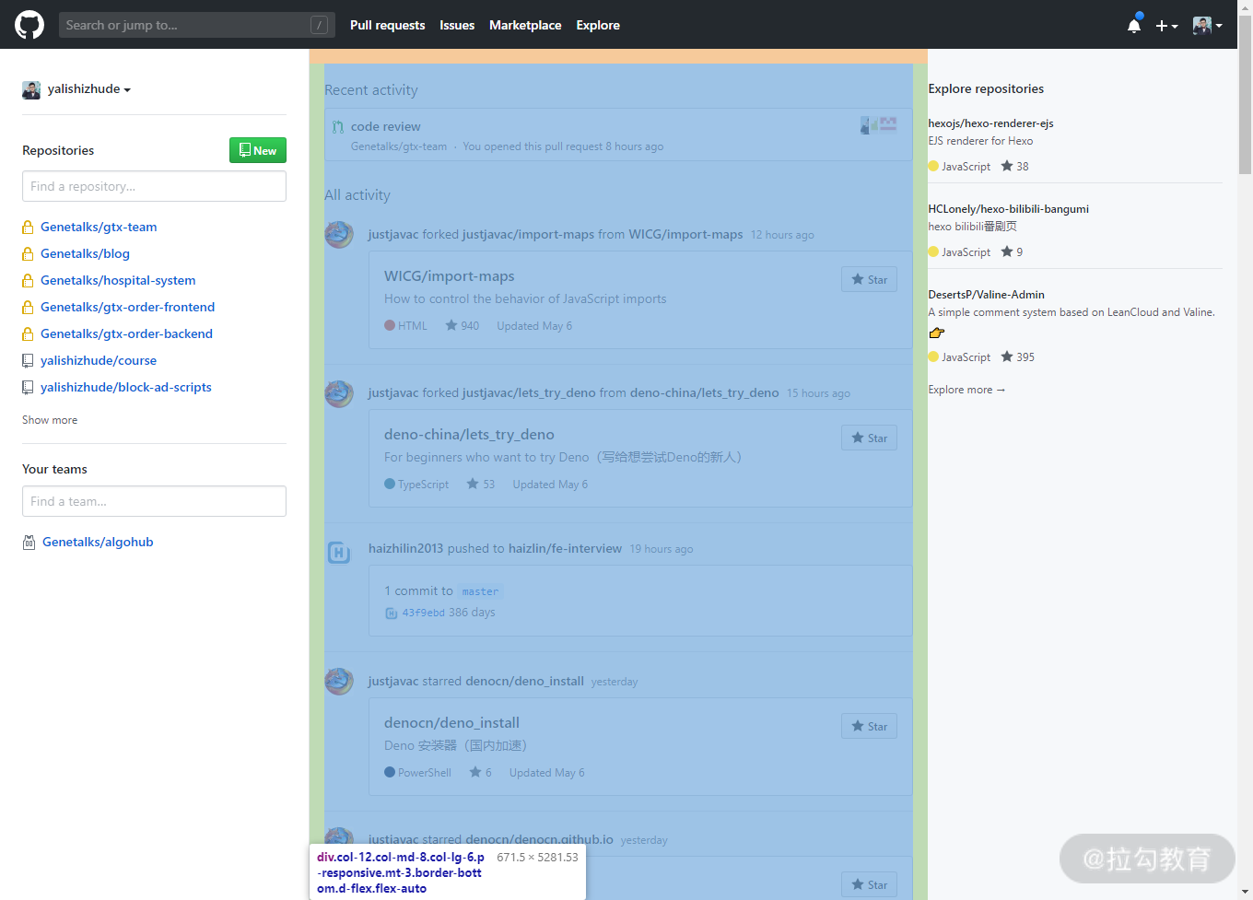The width and height of the screenshot is (1253, 900).
Task: Open haizhilin2013 avatar icon
Action: [x=339, y=553]
